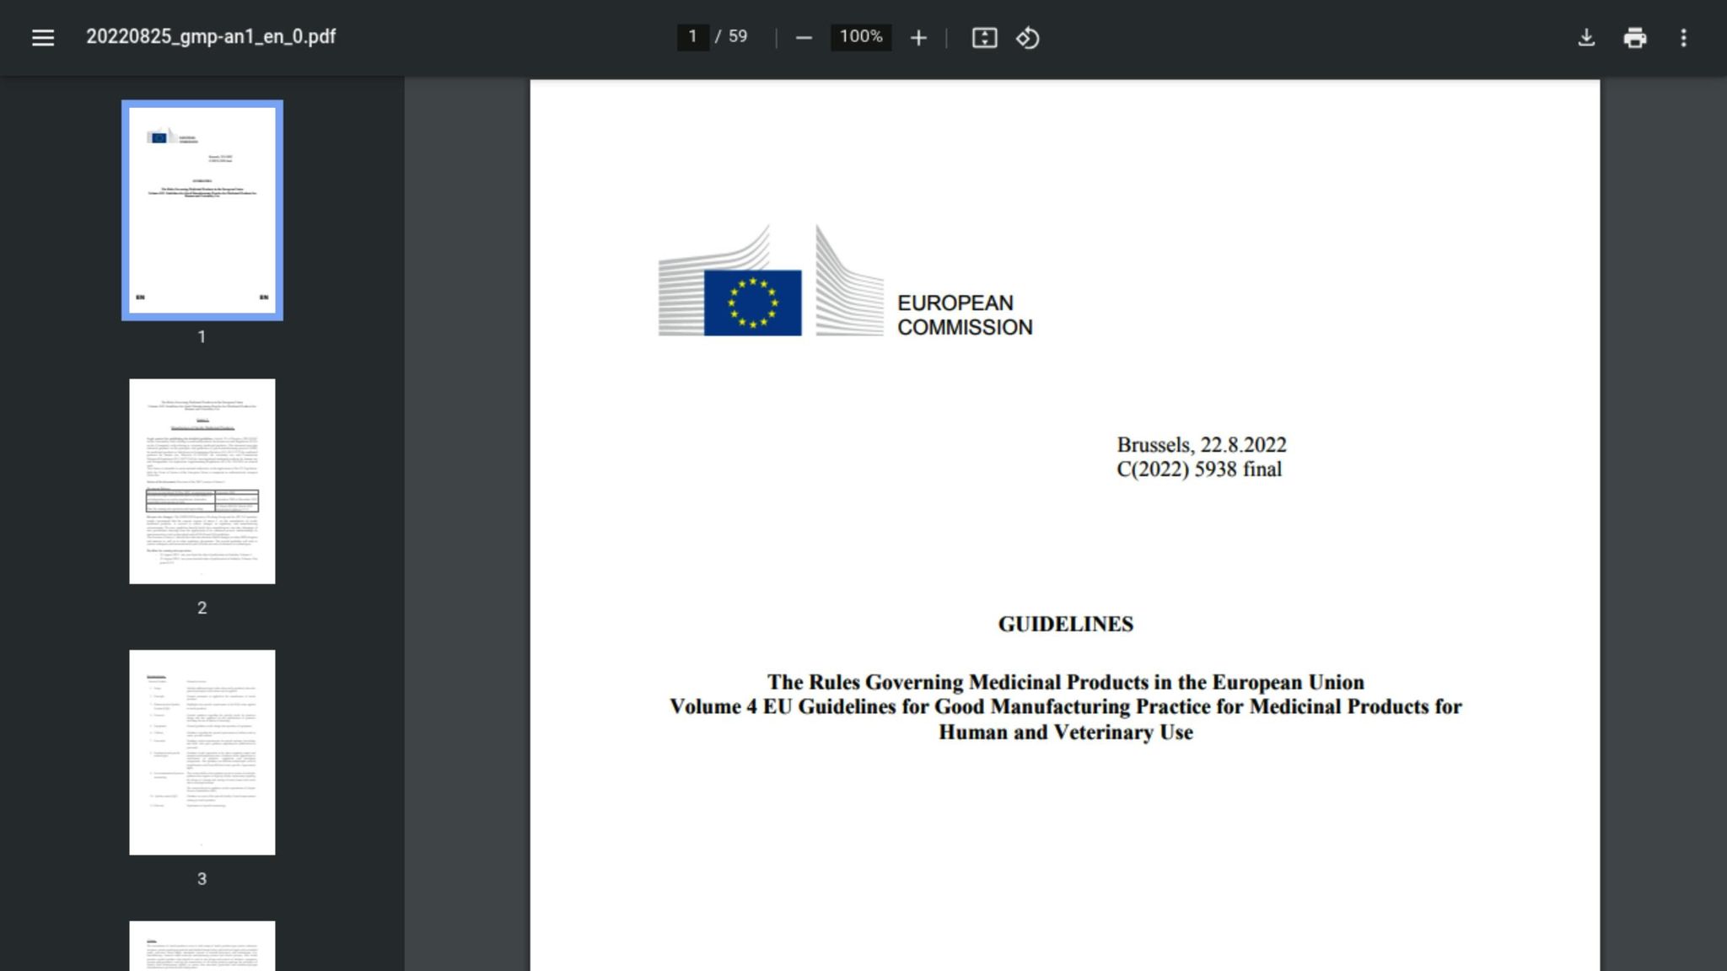
Task: Click the plus zoom button
Action: tap(918, 37)
